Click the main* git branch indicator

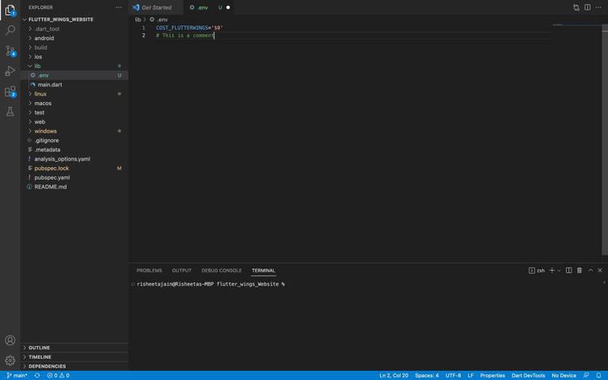click(x=17, y=375)
